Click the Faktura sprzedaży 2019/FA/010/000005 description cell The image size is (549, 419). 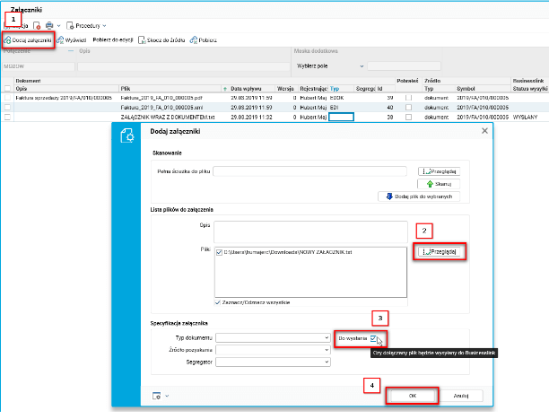click(x=64, y=98)
